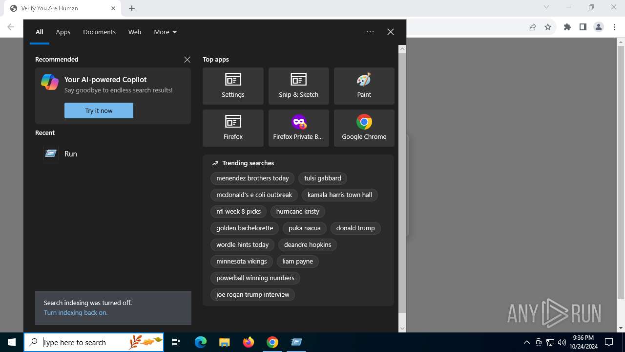
Task: Open the volume control tray icon
Action: tap(562, 342)
